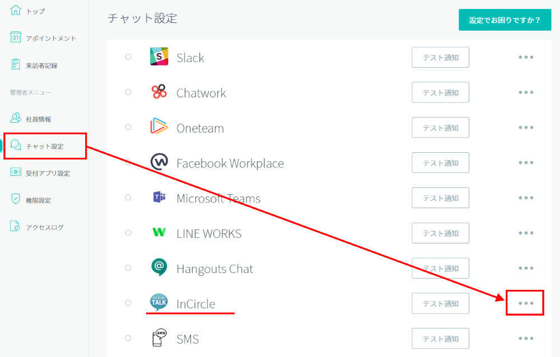
Task: Click 設定でお困りですか？ help button
Action: [x=505, y=20]
